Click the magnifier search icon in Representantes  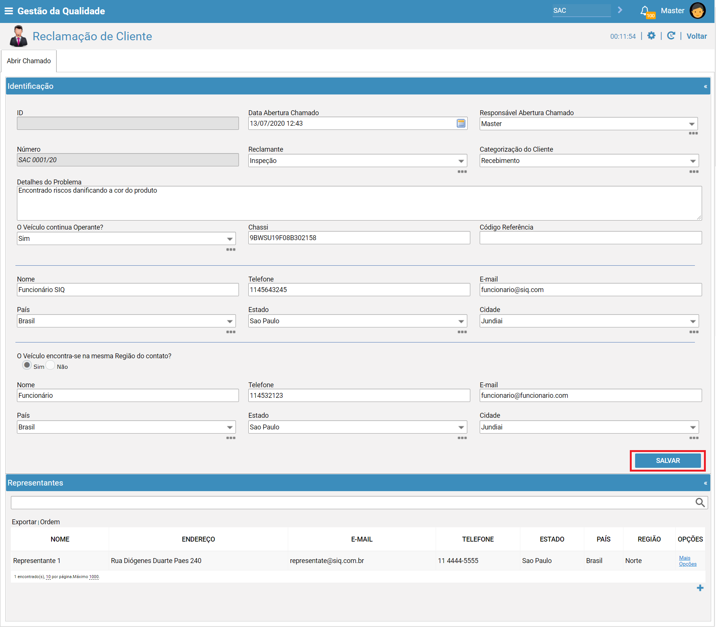tap(700, 502)
